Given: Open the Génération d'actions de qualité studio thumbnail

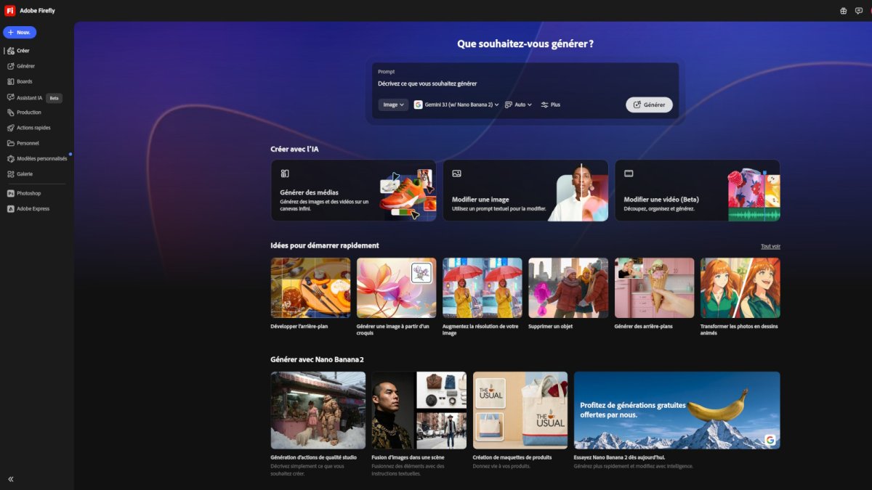Looking at the screenshot, I should coord(318,410).
